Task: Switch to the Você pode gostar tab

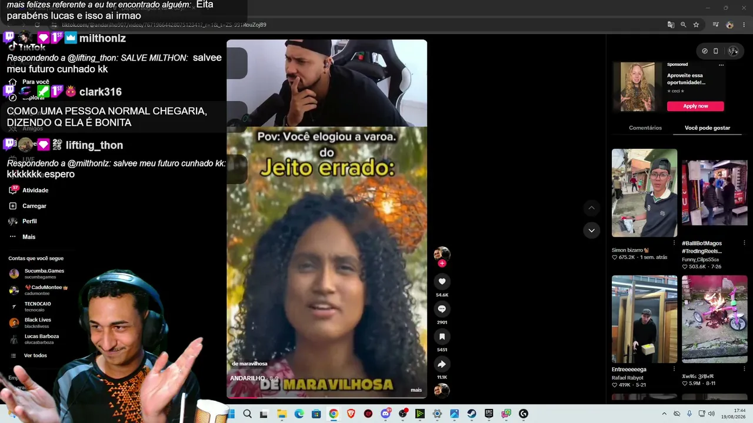Action: [707, 127]
